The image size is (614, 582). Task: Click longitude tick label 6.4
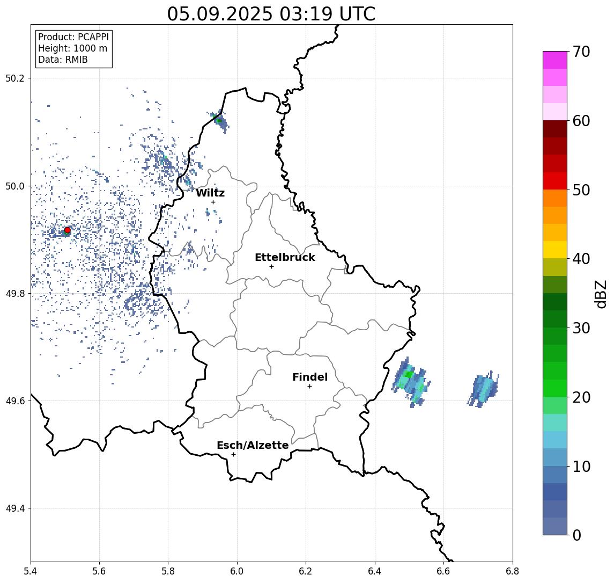tap(375, 571)
